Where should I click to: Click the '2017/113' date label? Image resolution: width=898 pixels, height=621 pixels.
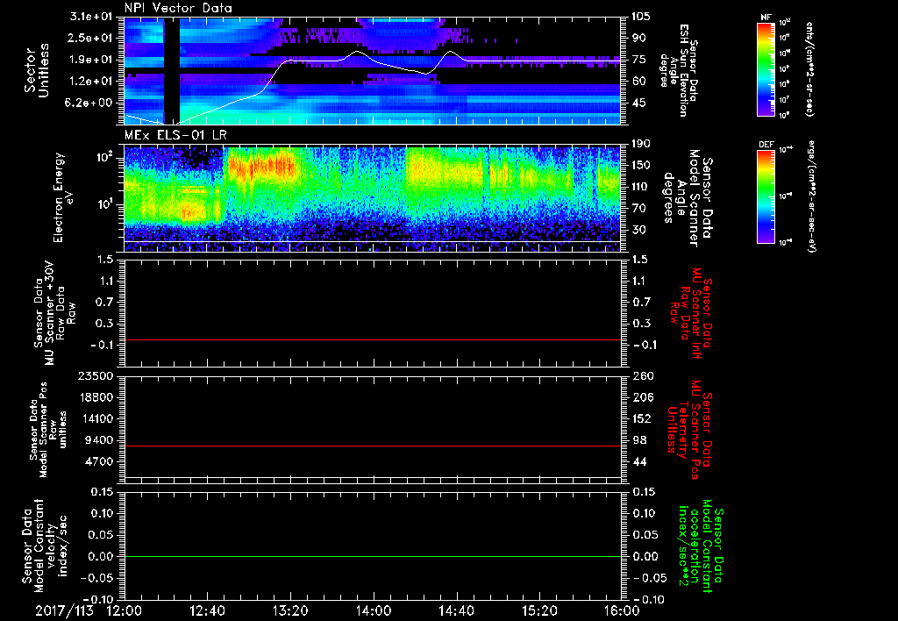tap(64, 611)
